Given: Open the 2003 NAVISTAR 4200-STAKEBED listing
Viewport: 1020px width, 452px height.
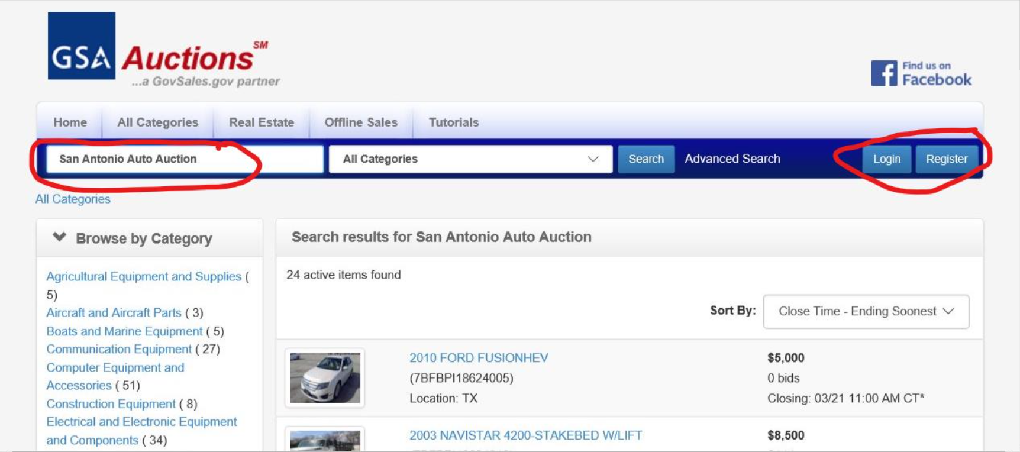Looking at the screenshot, I should [x=525, y=435].
